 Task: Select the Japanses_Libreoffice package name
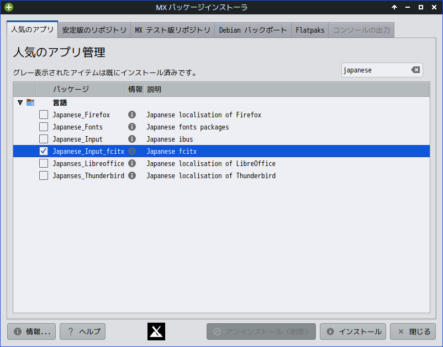coord(88,164)
